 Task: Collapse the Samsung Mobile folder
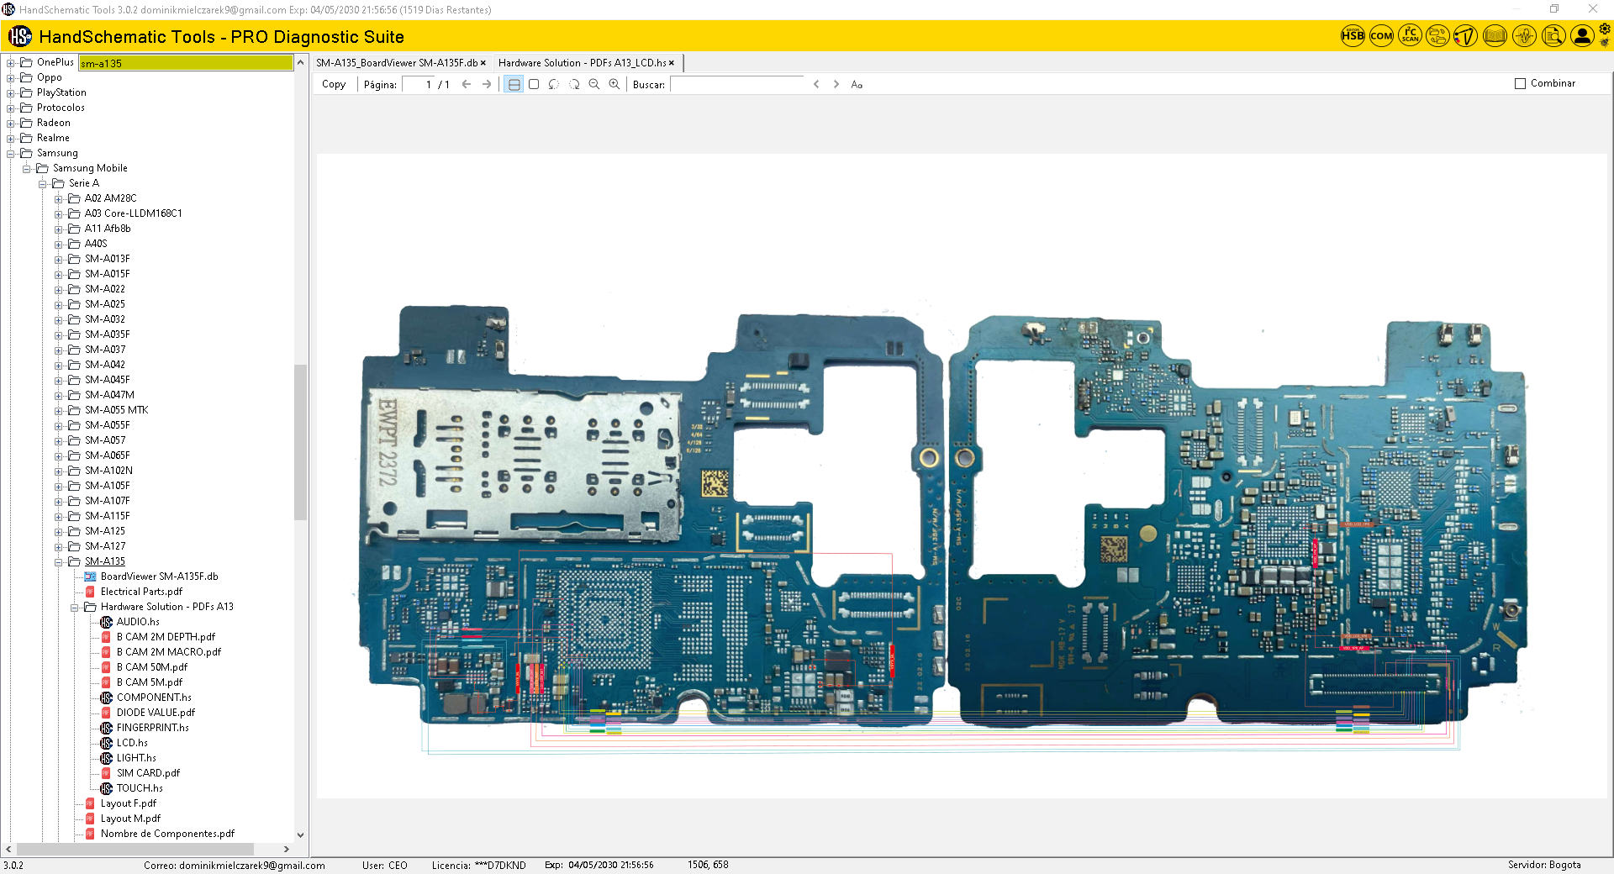27,168
